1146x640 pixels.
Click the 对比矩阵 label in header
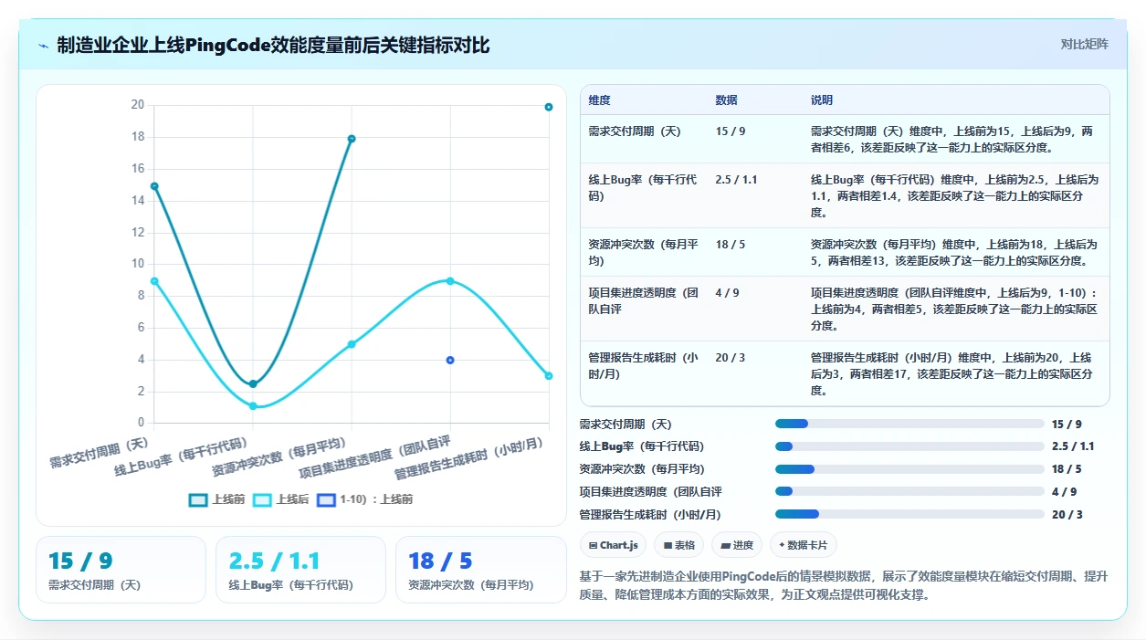pyautogui.click(x=1084, y=44)
